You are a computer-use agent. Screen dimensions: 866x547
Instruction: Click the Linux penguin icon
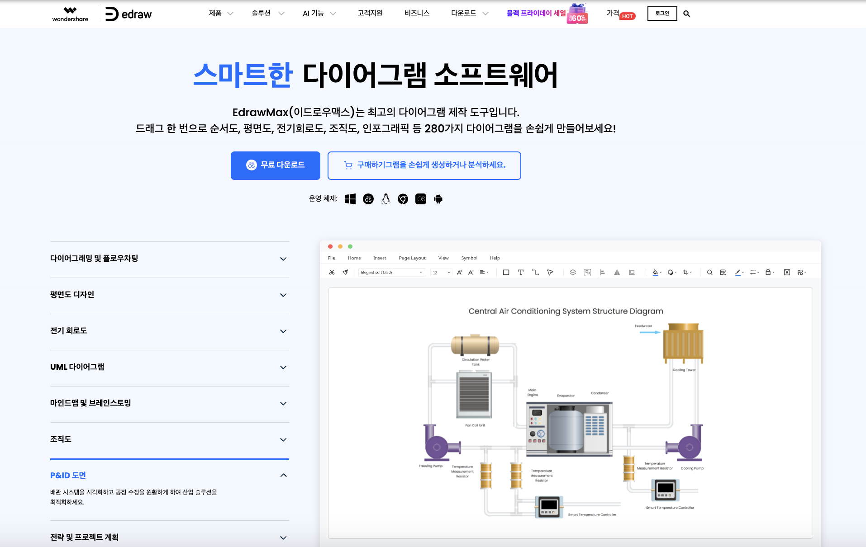coord(385,199)
